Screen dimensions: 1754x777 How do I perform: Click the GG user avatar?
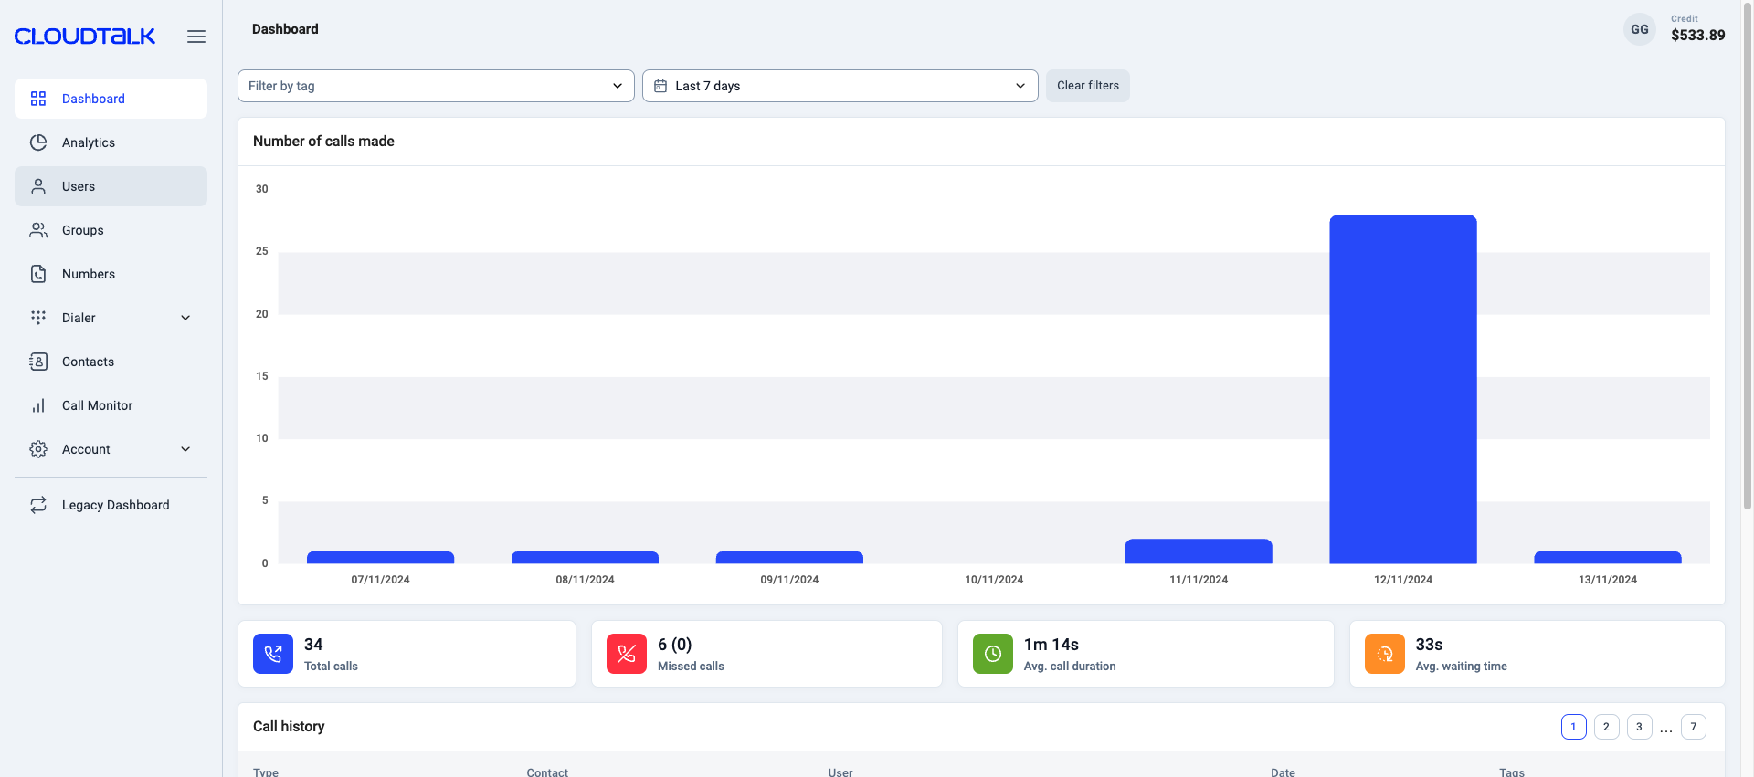click(x=1639, y=29)
